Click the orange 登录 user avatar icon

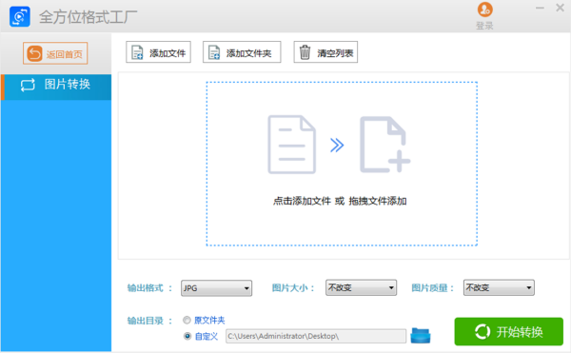pyautogui.click(x=484, y=10)
